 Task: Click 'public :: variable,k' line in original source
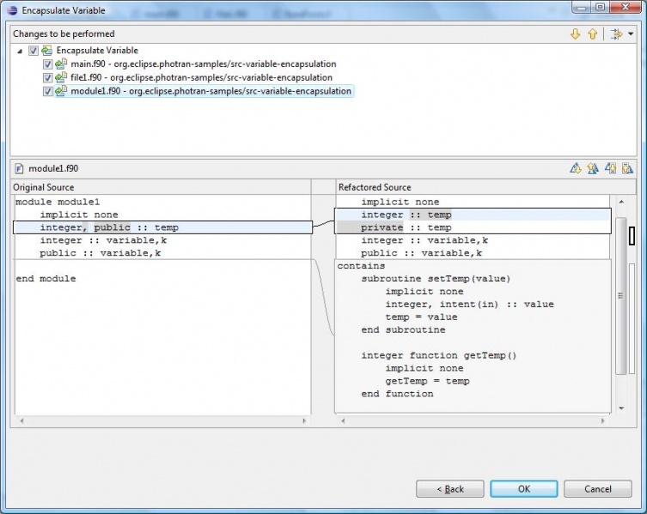click(100, 253)
